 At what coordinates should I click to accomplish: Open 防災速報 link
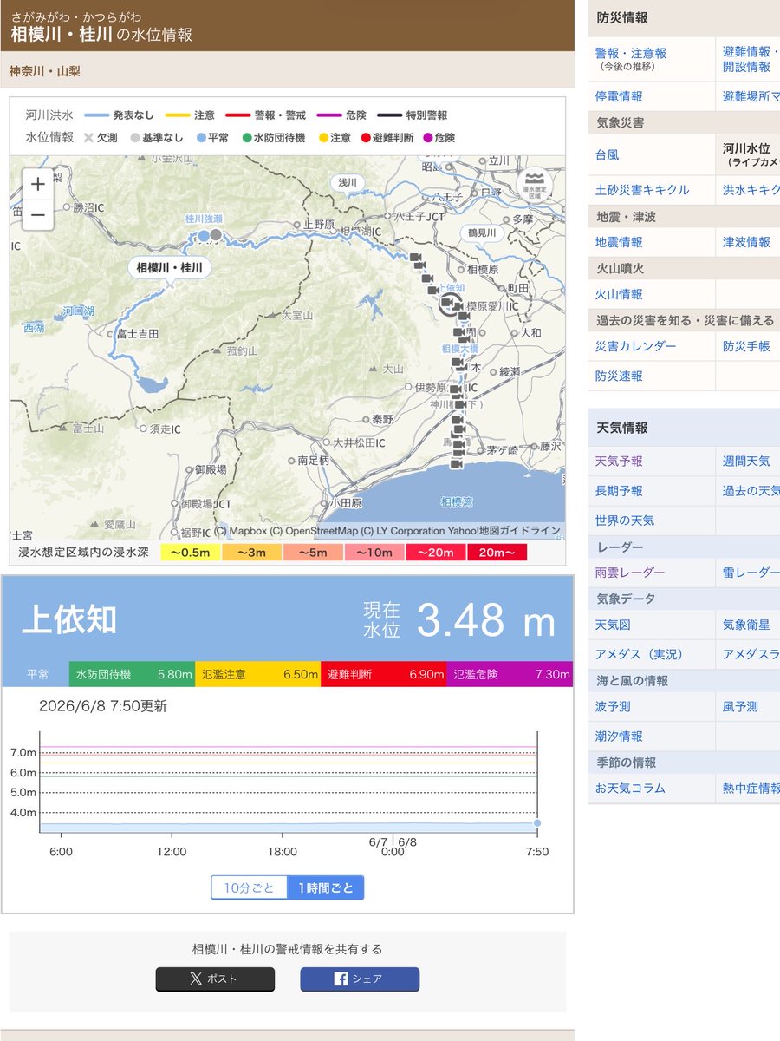click(619, 376)
